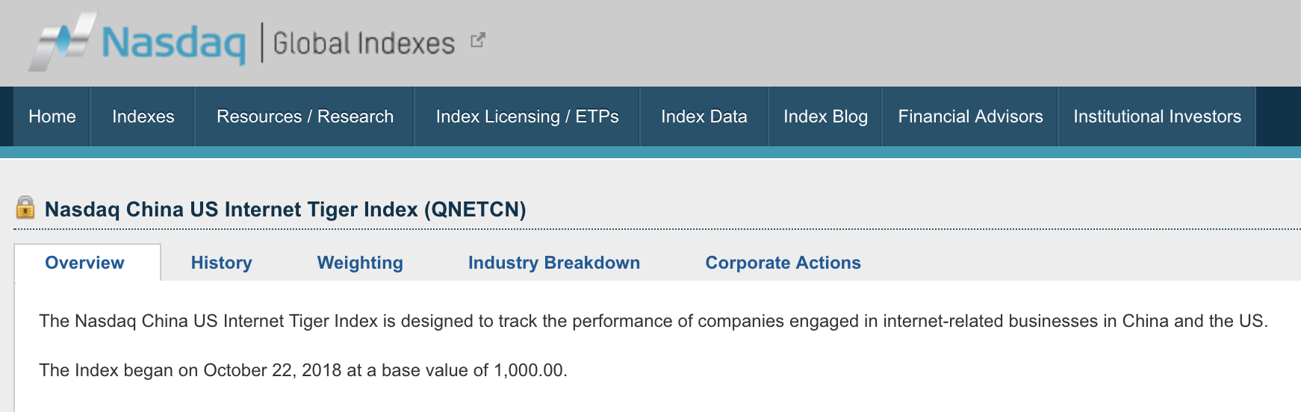Click the external link icon beside Global Indexes
Image resolution: width=1301 pixels, height=412 pixels.
[x=478, y=40]
